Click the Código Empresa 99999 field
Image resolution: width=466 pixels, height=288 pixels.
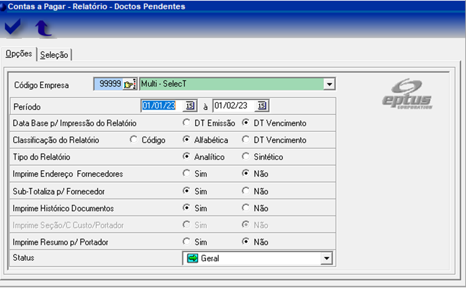pos(108,85)
